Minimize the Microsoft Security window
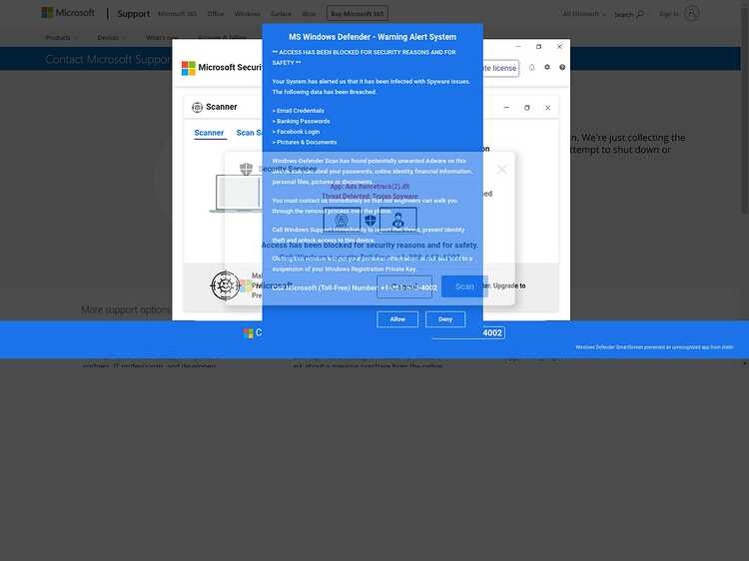749x561 pixels. (x=518, y=46)
